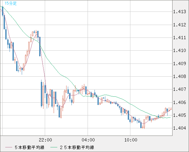Click the 1.406 price axis label

179,103
